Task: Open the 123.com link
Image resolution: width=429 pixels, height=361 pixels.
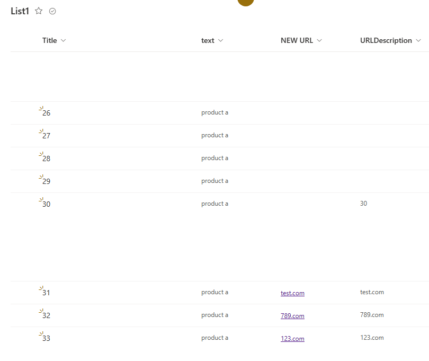Action: (x=292, y=339)
